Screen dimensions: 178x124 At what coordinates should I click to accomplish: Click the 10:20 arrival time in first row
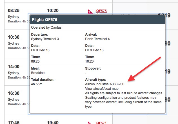click(53, 10)
